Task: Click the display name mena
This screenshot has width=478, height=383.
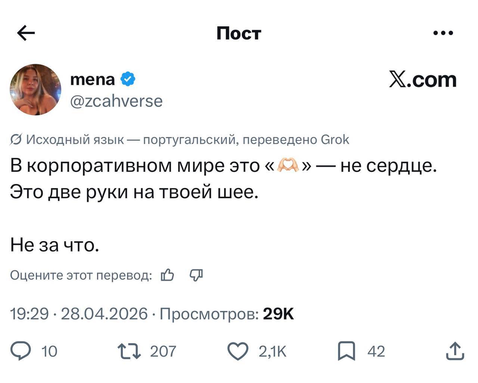Action: click(x=93, y=79)
